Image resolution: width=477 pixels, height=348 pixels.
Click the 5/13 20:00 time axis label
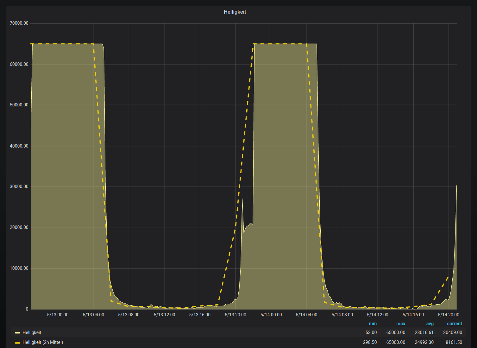(x=235, y=315)
